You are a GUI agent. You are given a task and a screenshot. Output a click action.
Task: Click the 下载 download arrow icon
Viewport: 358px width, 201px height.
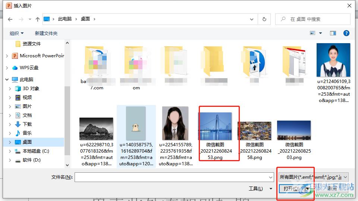18,124
